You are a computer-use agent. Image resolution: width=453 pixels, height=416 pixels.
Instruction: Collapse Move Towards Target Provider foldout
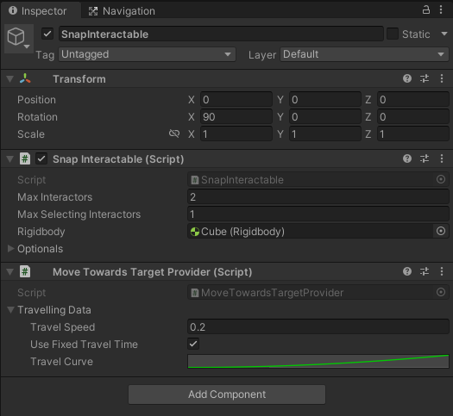pyautogui.click(x=10, y=272)
